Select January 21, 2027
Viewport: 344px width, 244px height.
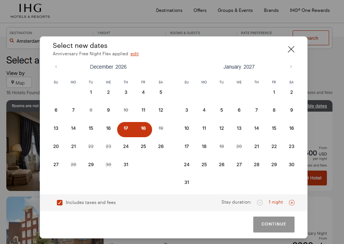pos(257,146)
